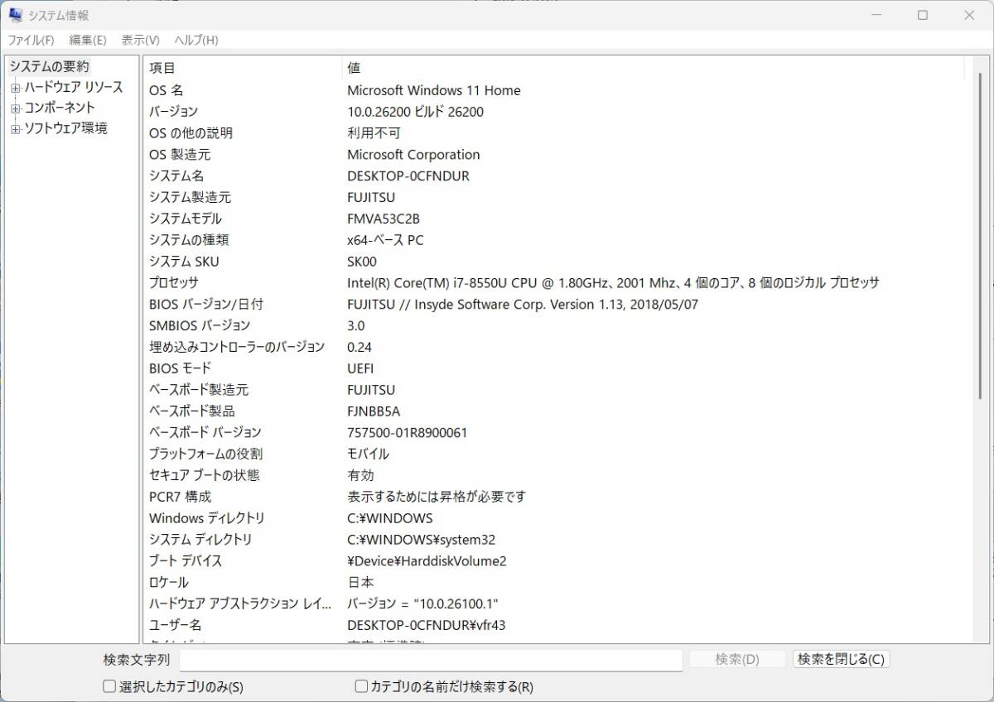Click the 検索を閉じる(C) button

(x=841, y=660)
